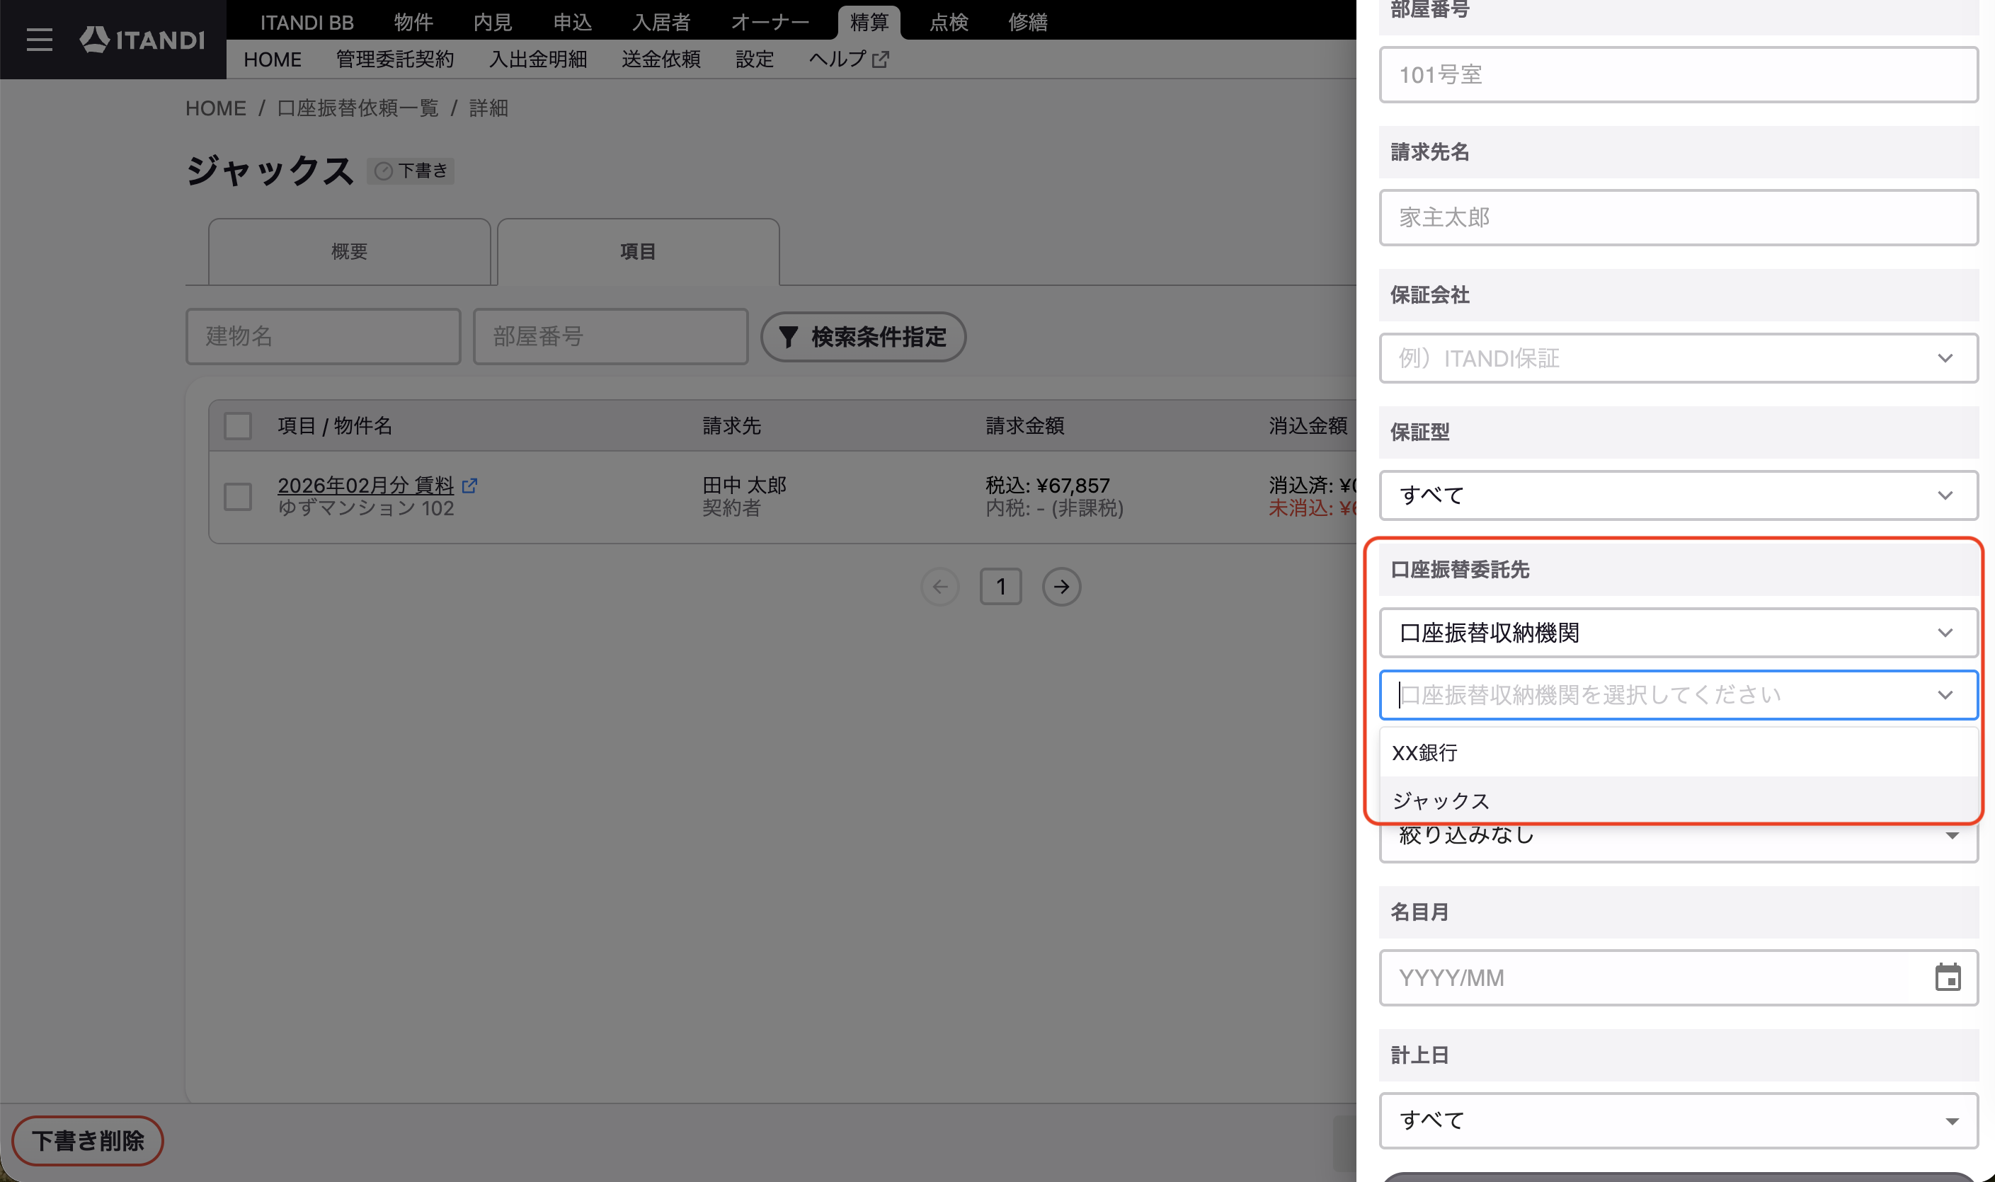Switch to the 概要 tab
This screenshot has height=1182, width=1995.
349,252
